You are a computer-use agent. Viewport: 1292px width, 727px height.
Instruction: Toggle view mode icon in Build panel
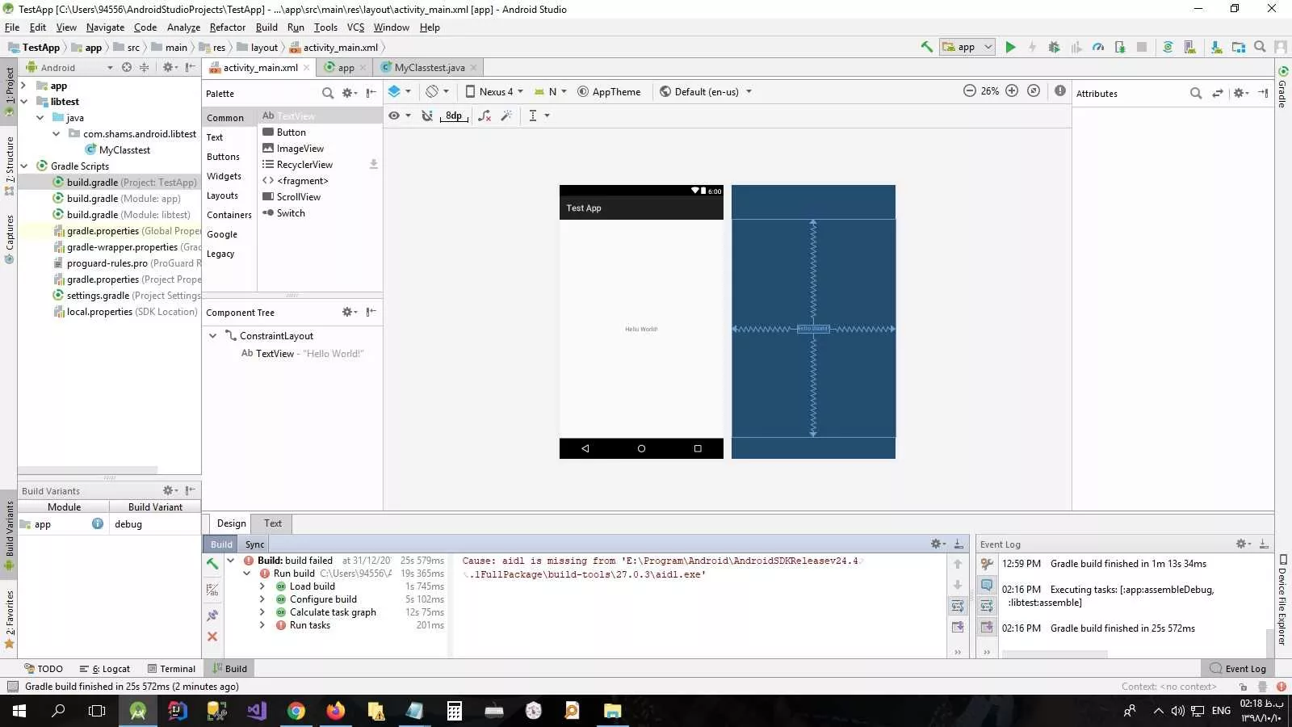pyautogui.click(x=212, y=590)
